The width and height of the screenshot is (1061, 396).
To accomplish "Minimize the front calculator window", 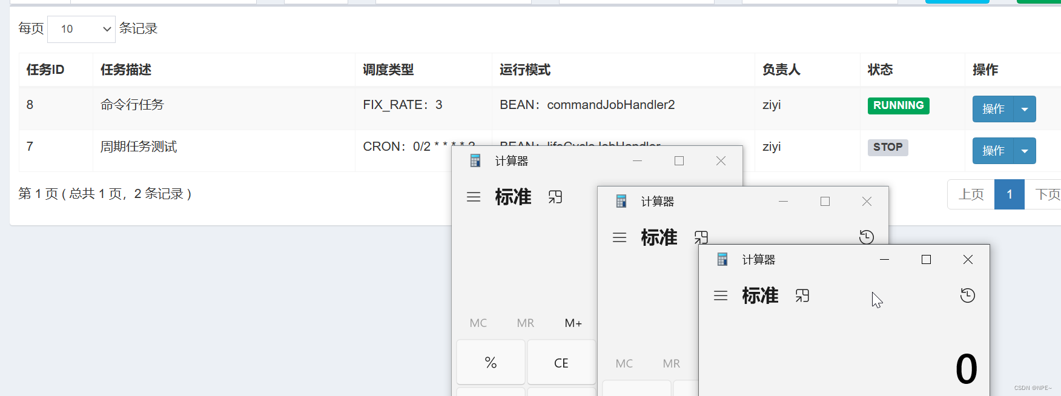I will tap(885, 259).
